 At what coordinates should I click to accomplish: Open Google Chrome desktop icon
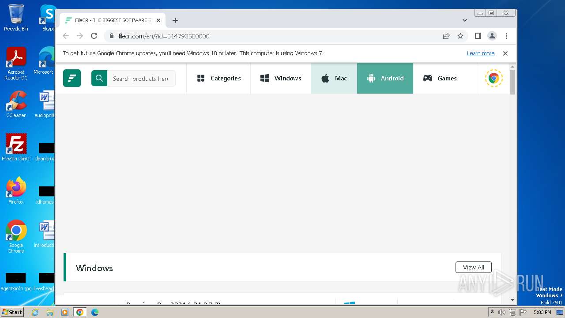(x=16, y=237)
